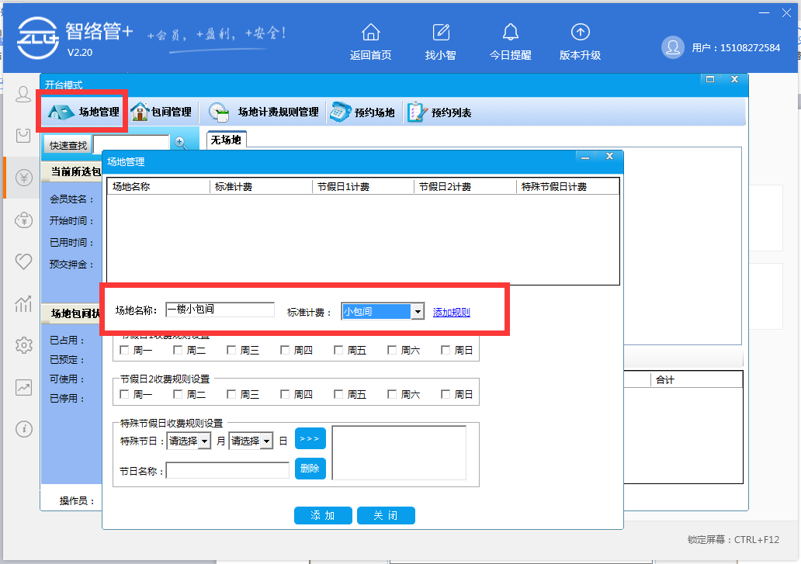Expand the 标准计费 dropdown

[x=418, y=312]
